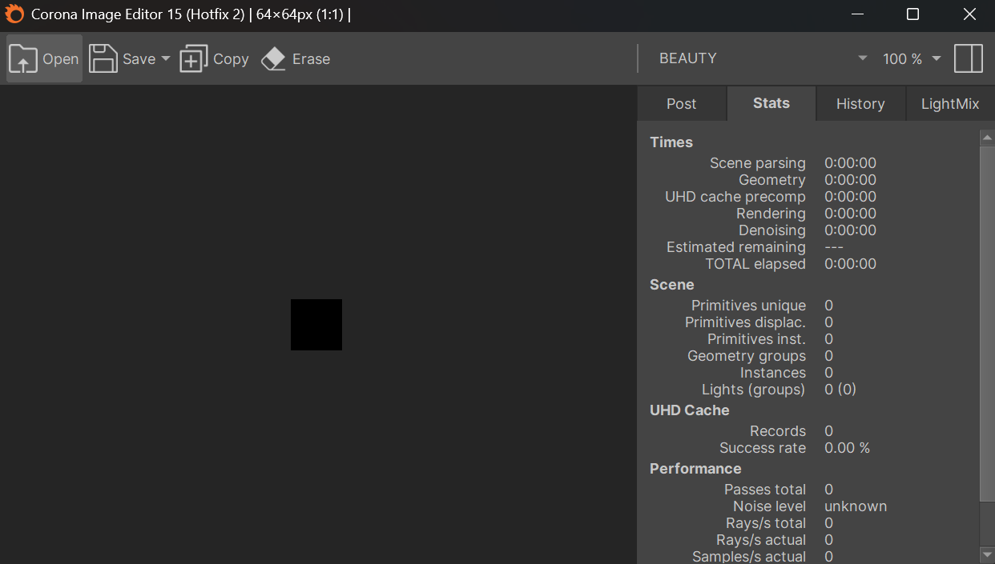Open the 100 % zoom dropdown
Screen dimensions: 995x564
912,58
